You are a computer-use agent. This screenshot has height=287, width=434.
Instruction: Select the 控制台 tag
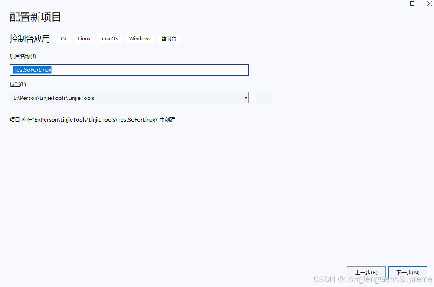point(169,39)
